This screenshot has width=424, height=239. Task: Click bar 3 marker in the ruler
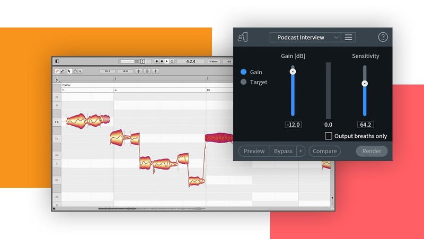[x=207, y=78]
